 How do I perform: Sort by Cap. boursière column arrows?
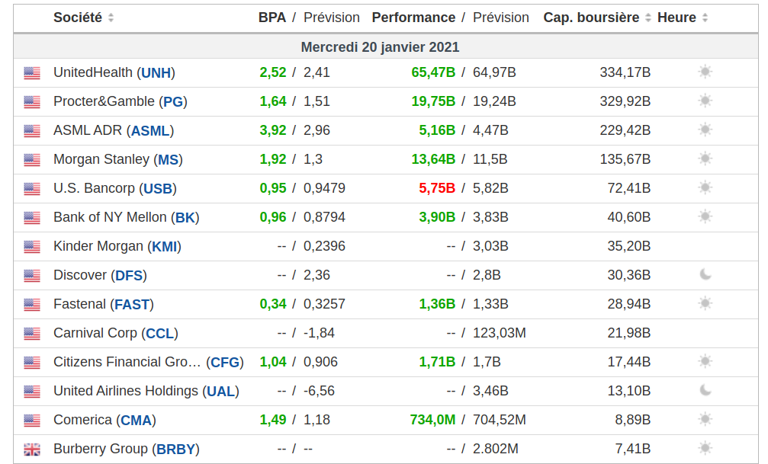click(648, 18)
